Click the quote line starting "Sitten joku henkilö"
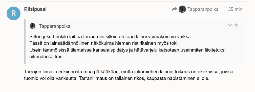 pyautogui.click(x=111, y=37)
